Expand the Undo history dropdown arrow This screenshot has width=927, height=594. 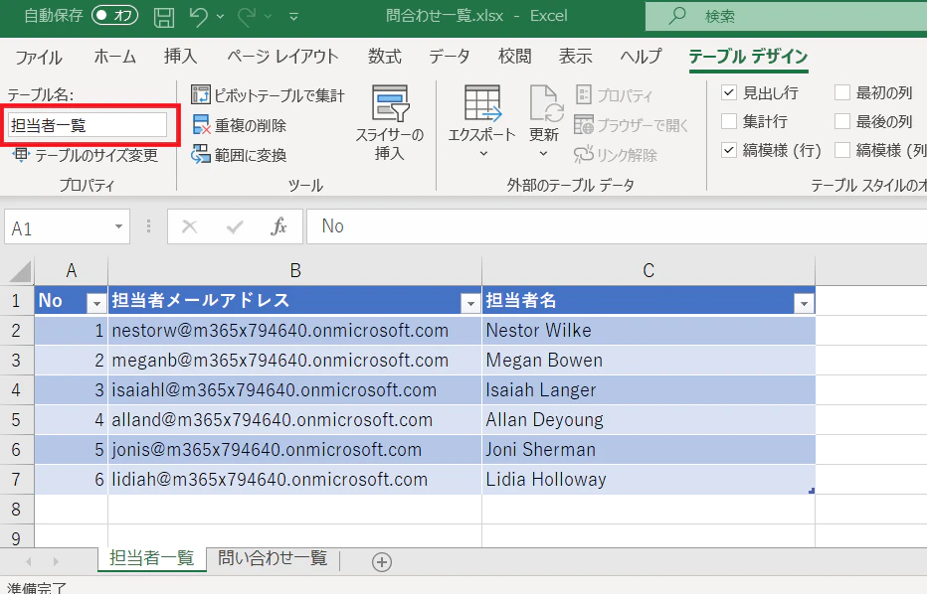[220, 17]
